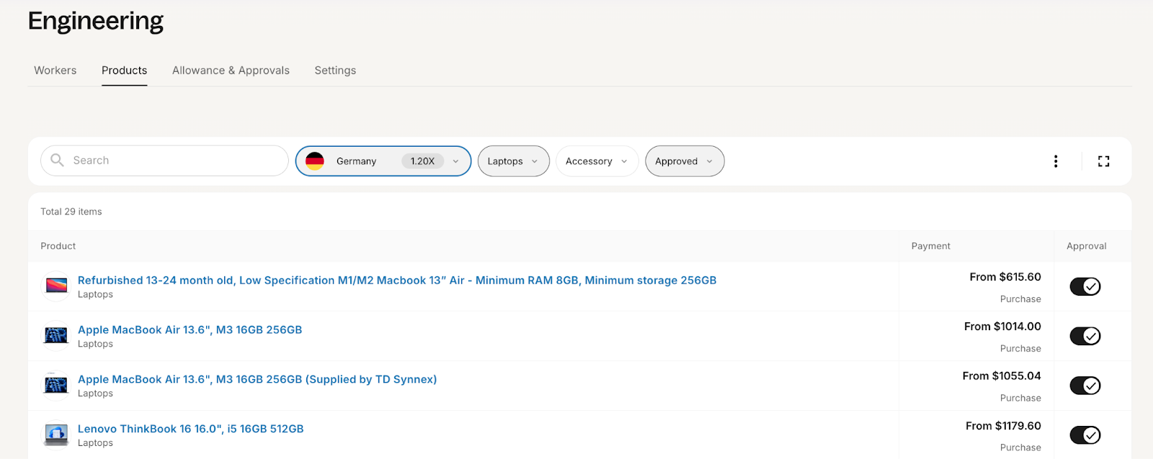Open the Germany country dropdown

[383, 161]
